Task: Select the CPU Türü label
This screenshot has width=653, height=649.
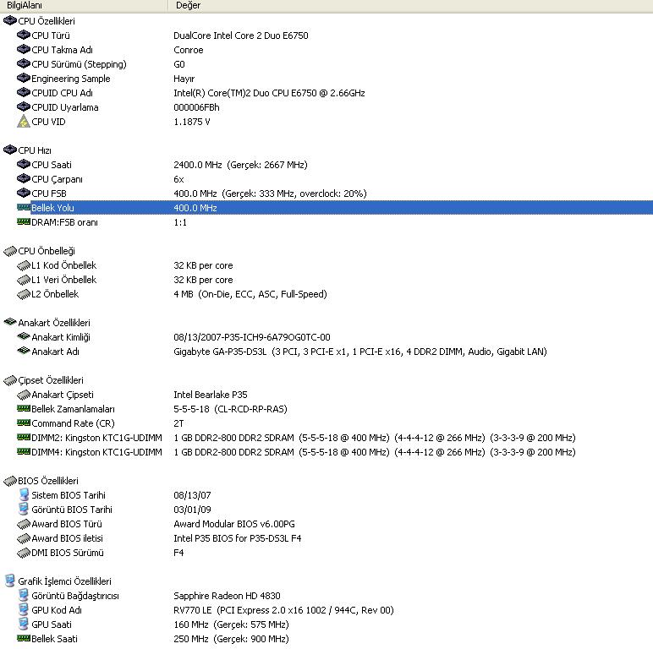Action: click(x=51, y=35)
